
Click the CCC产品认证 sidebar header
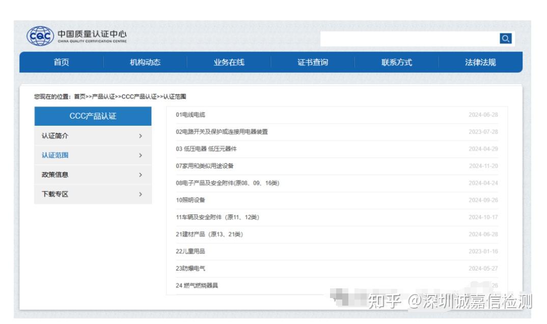[x=92, y=117]
